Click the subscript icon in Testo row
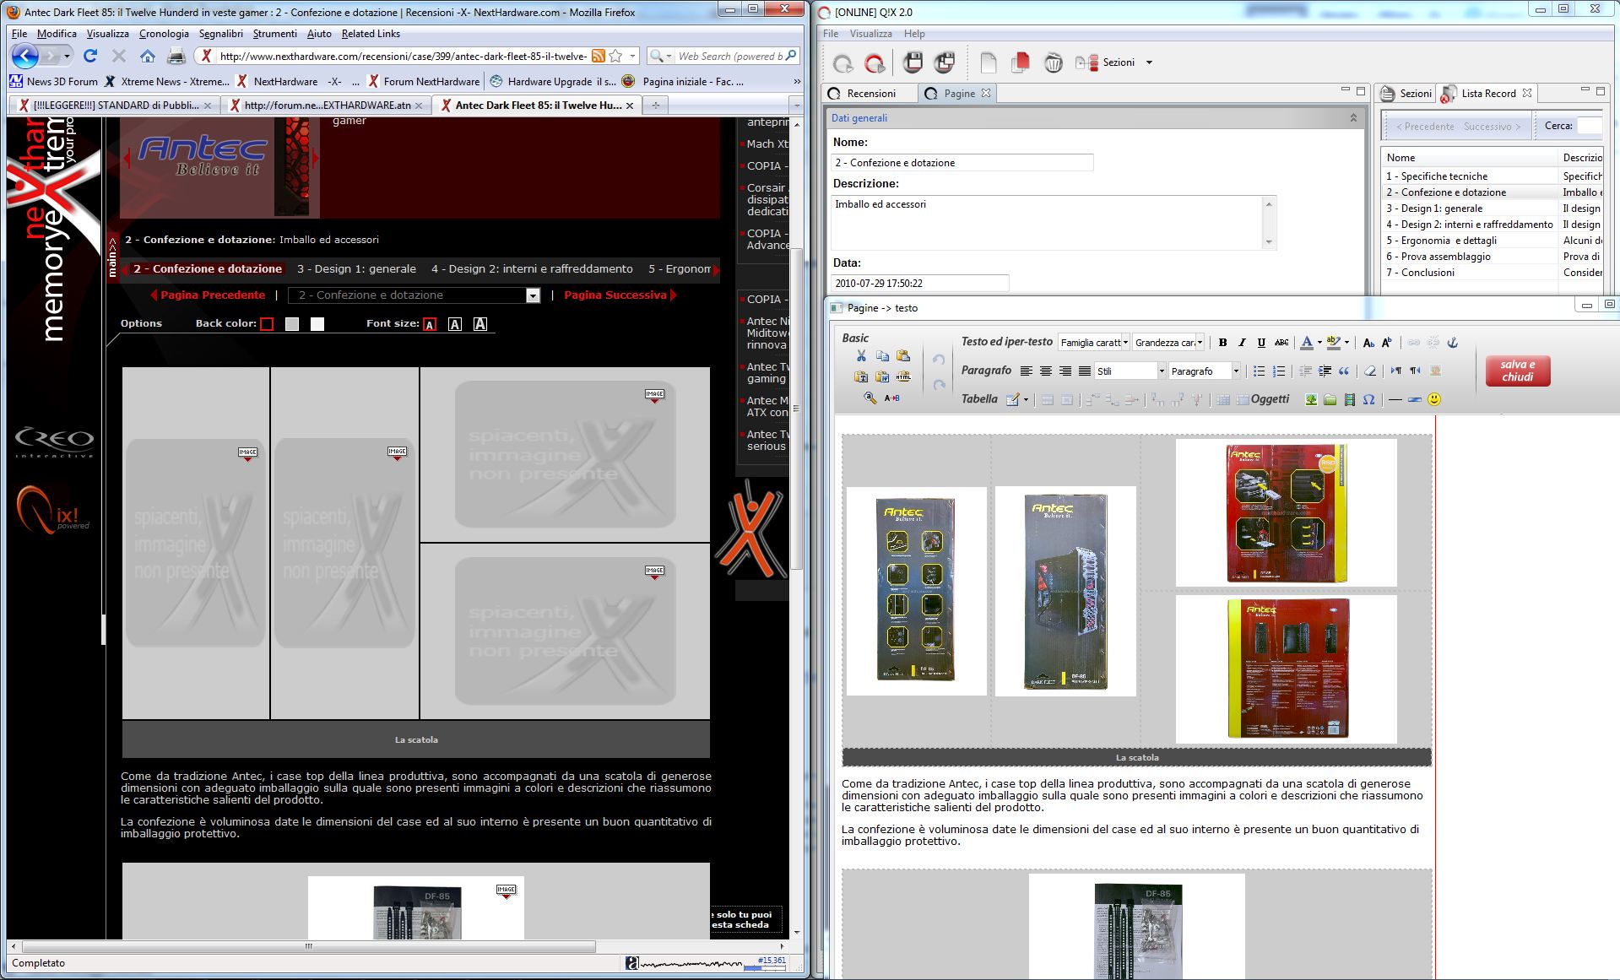This screenshot has width=1620, height=980. coord(1368,342)
